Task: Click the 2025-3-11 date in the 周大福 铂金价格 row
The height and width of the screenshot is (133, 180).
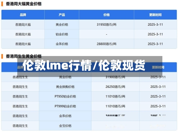Action: coord(156,34)
